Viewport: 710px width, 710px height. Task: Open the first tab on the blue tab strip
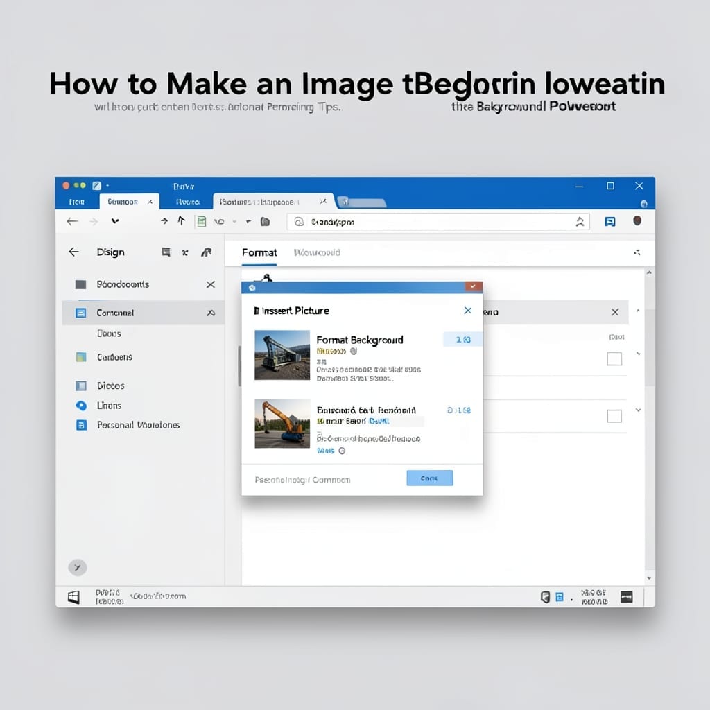tap(76, 202)
